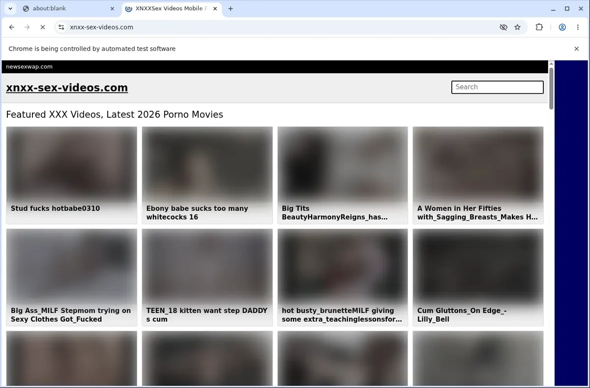Open the Chrome profile avatar
Screen dimensions: 590x388
tap(562, 28)
